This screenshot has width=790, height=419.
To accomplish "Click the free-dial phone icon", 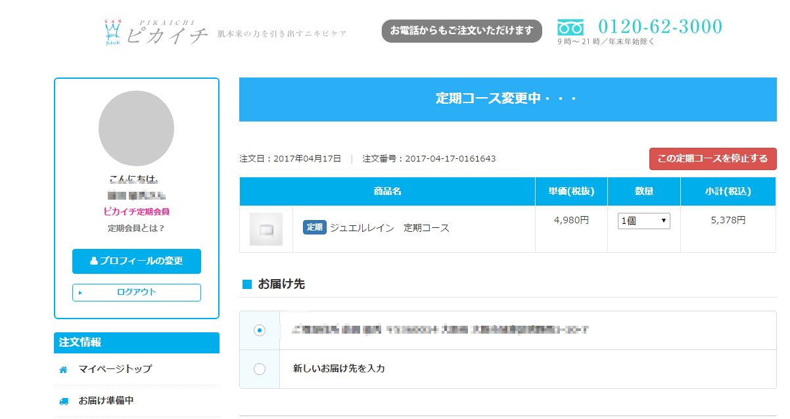I will point(570,28).
